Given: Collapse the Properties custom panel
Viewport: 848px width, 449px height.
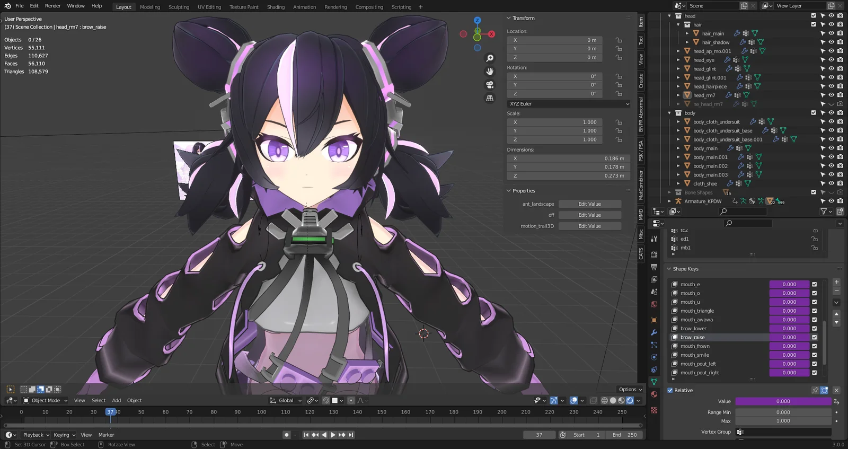Looking at the screenshot, I should click(509, 191).
